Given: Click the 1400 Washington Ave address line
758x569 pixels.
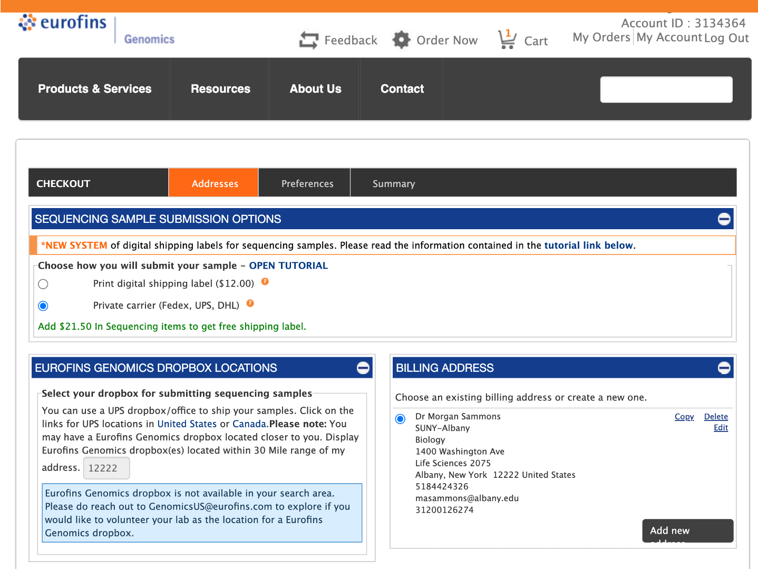Looking at the screenshot, I should (460, 452).
